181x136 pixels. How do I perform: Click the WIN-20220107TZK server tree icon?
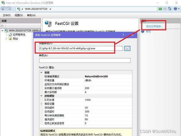pos(6,31)
